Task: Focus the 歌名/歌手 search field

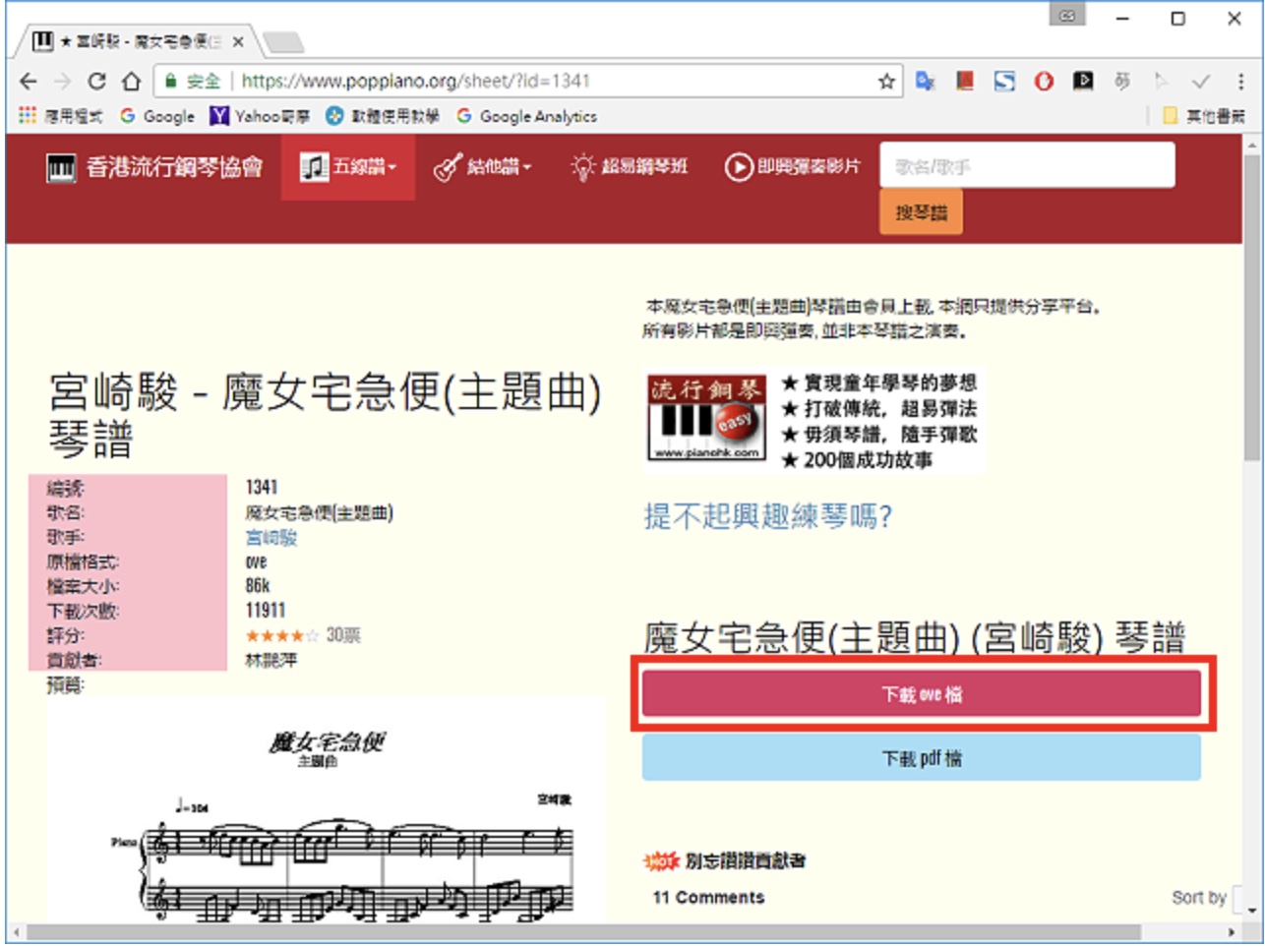Action: pyautogui.click(x=1027, y=165)
